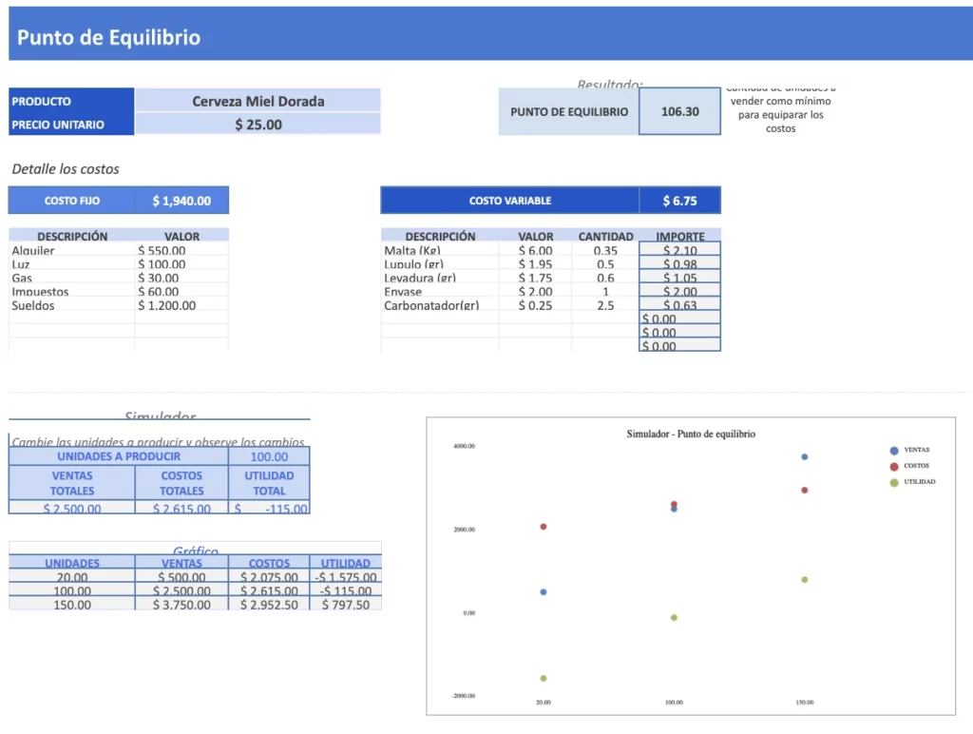Click the chart title Simulador - Punto de equilibrio

pyautogui.click(x=691, y=435)
